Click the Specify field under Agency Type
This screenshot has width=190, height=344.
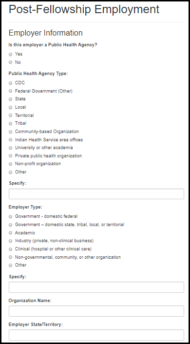(96, 194)
